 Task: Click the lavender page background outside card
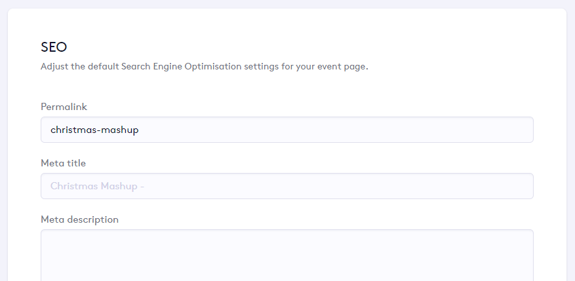(x=570, y=131)
